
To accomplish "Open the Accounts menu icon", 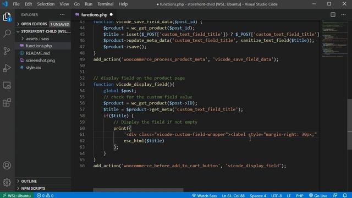I will [x=7, y=166].
